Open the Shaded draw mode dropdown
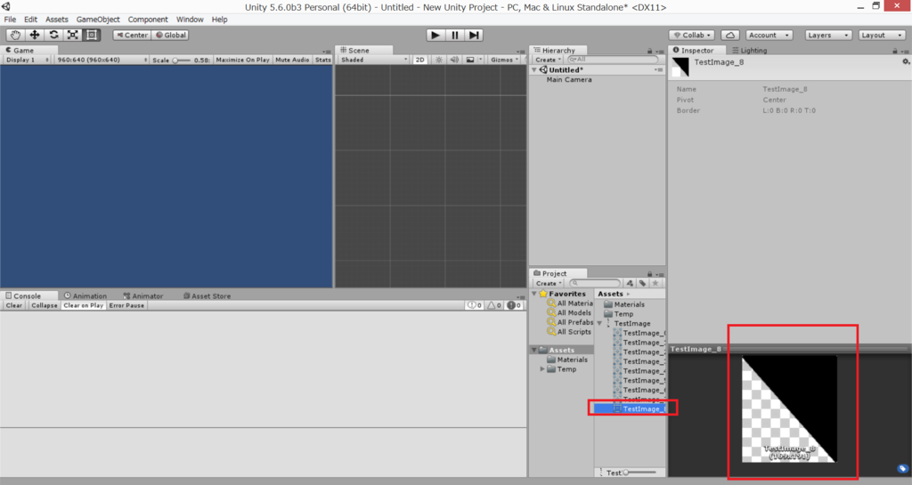912x485 pixels. coord(374,60)
